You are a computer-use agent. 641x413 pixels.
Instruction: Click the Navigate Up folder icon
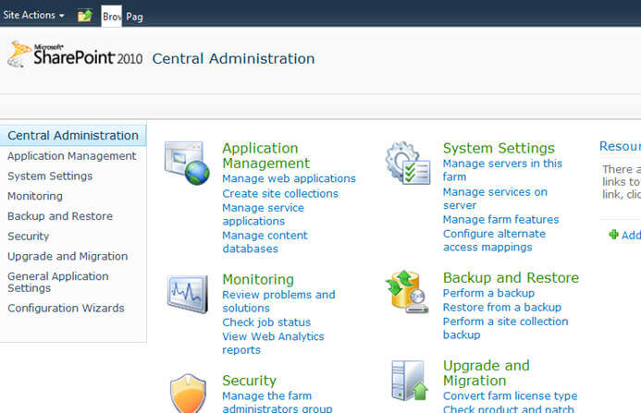click(x=85, y=16)
